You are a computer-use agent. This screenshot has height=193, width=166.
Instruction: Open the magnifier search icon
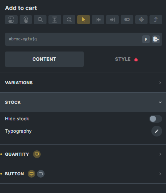(40, 20)
